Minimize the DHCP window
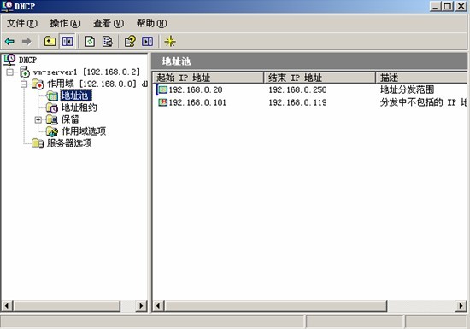Viewport: 470px width, 329px height. 435,6
